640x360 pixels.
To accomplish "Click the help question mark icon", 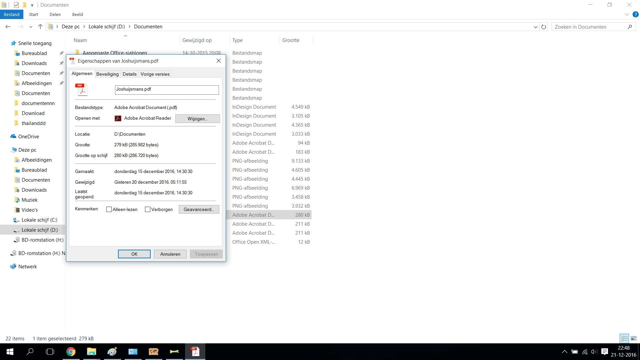I will tap(635, 14).
